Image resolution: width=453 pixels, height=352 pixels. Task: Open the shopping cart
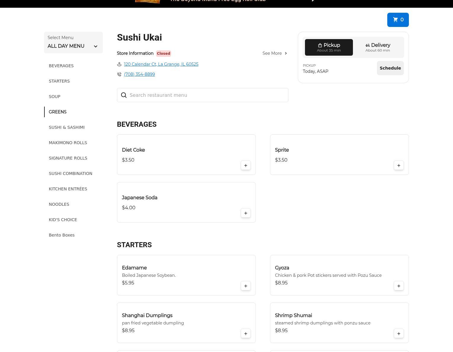coord(398,20)
